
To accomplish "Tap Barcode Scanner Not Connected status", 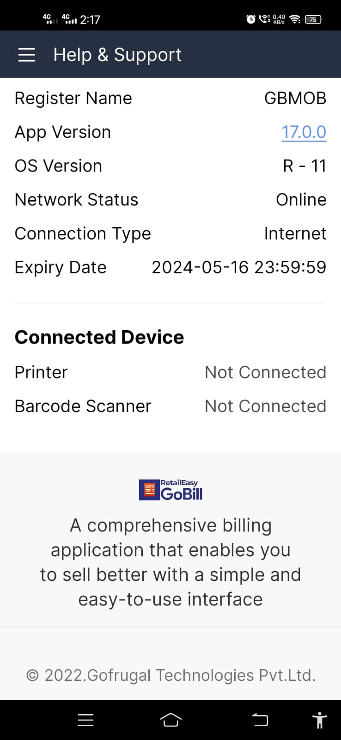I will (x=265, y=406).
